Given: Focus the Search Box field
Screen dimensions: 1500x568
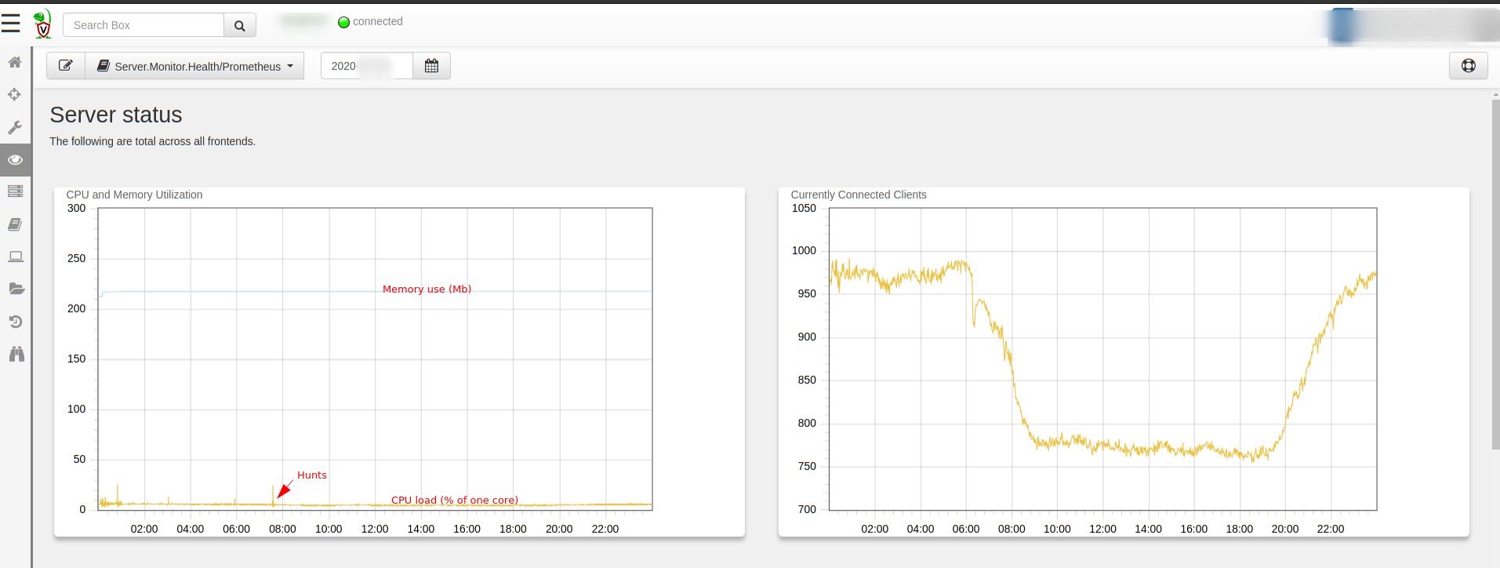Looking at the screenshot, I should pyautogui.click(x=143, y=25).
